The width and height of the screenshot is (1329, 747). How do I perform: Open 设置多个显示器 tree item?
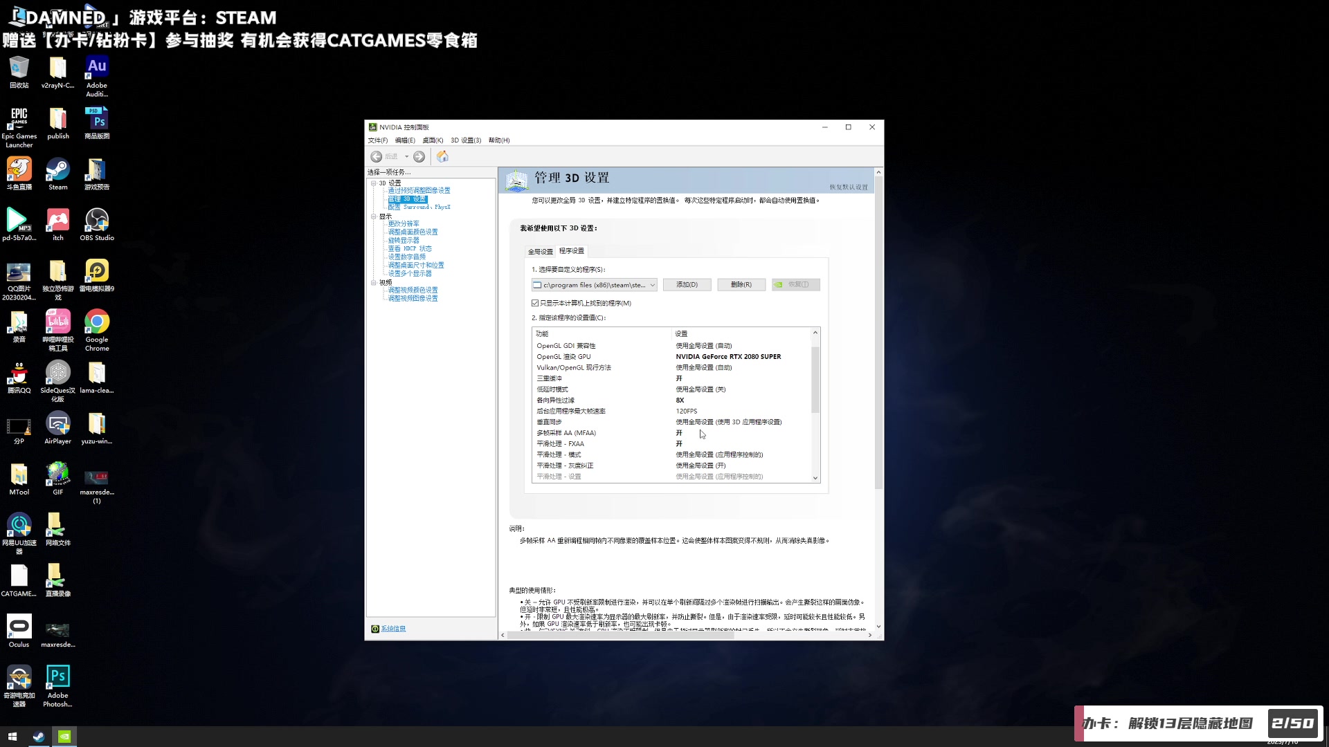click(410, 274)
